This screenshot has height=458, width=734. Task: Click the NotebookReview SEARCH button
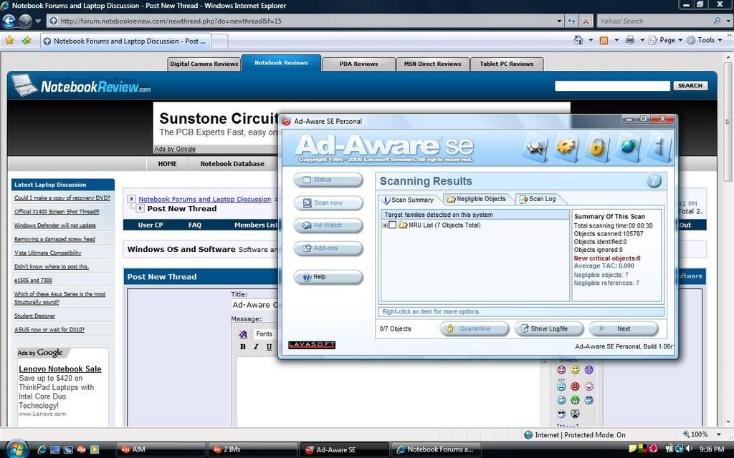point(690,86)
